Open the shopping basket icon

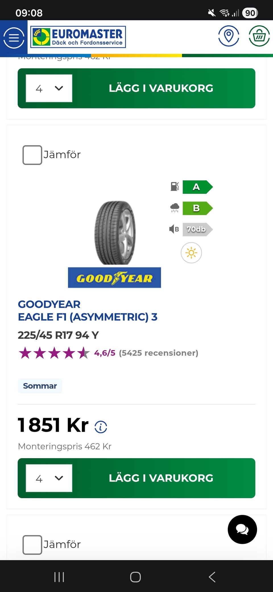coord(259,36)
